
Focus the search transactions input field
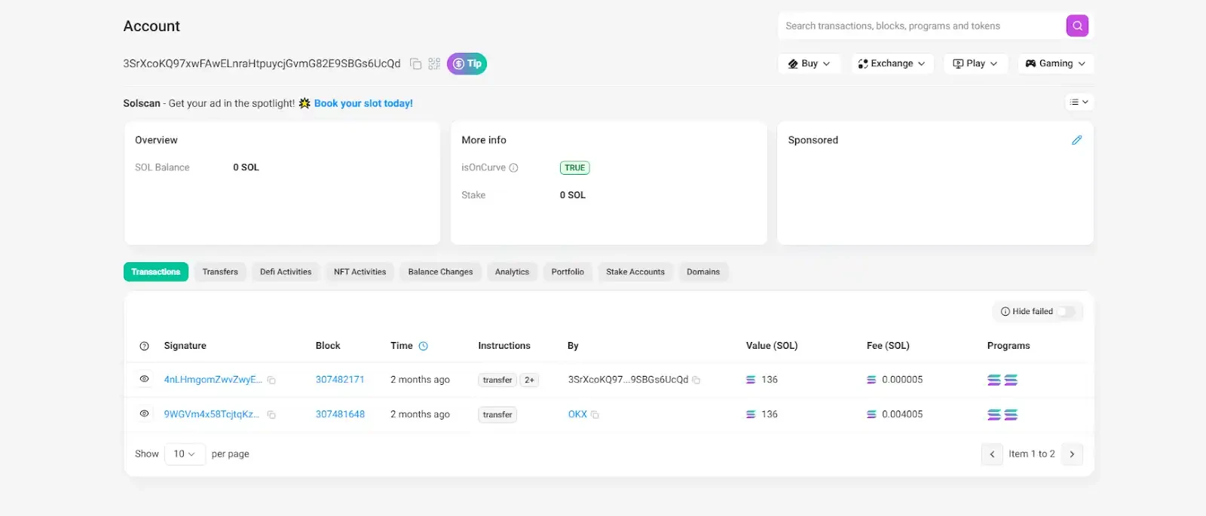coord(920,26)
